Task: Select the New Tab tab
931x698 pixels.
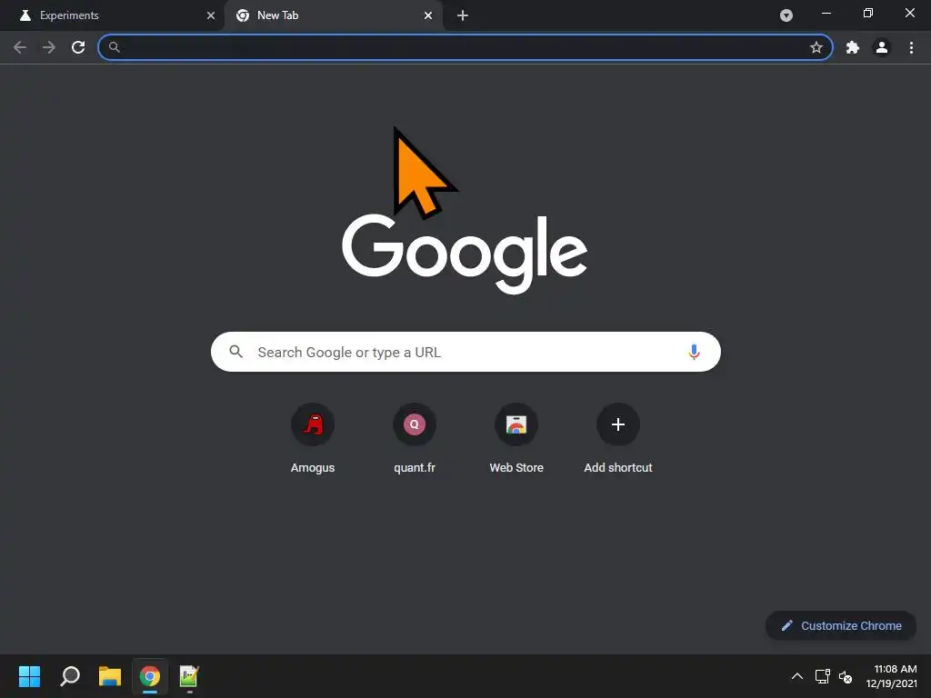Action: pos(334,15)
